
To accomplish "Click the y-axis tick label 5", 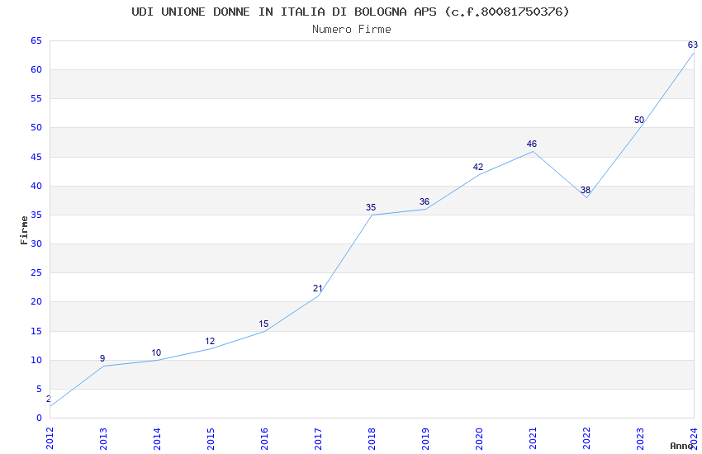I will coord(39,389).
